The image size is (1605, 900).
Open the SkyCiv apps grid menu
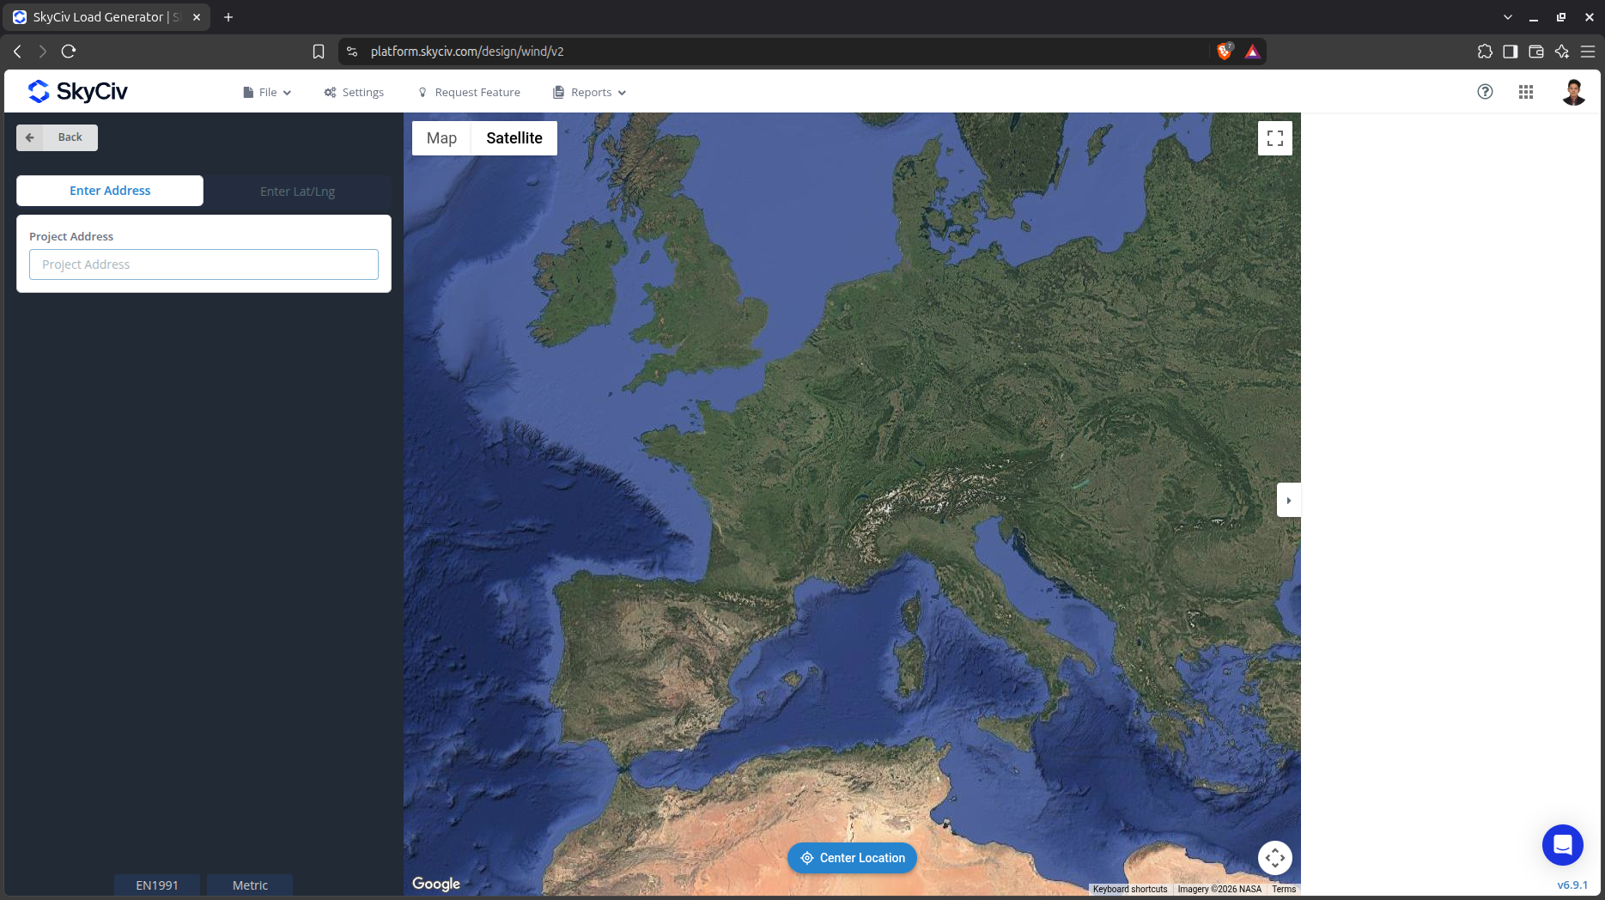point(1526,92)
